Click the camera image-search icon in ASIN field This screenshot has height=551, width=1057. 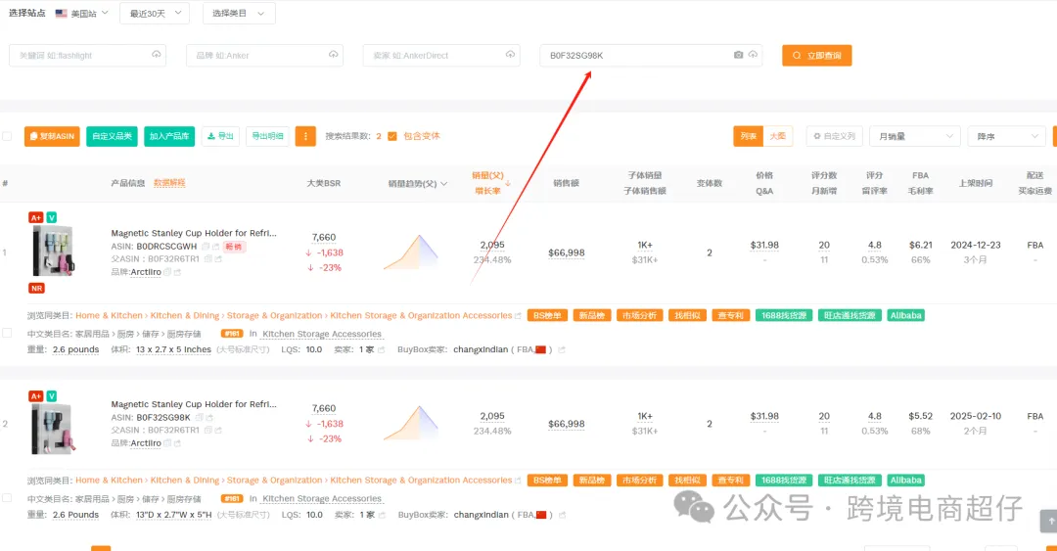click(x=738, y=55)
